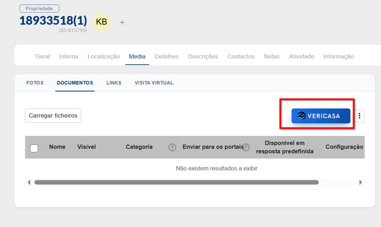Click help icon next to Categoria
This screenshot has height=227, width=381.
tap(172, 147)
